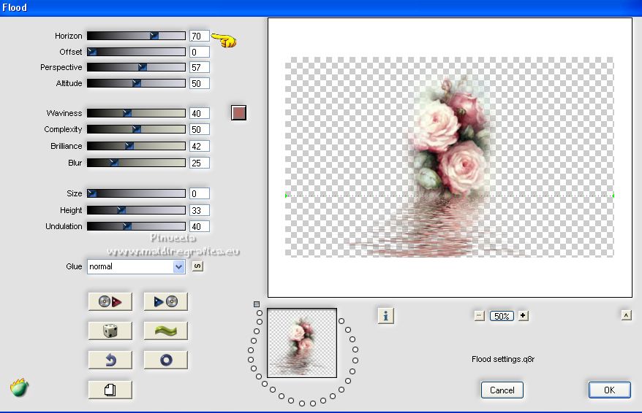Image resolution: width=642 pixels, height=413 pixels.
Task: Click the Blur value field showing 25
Action: pyautogui.click(x=200, y=163)
